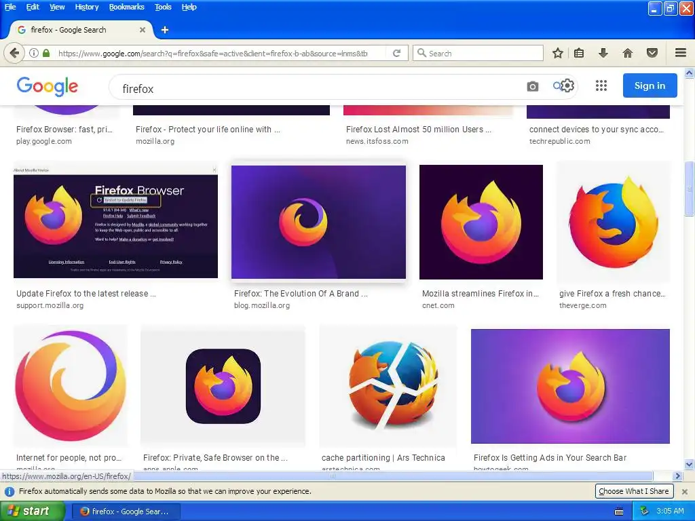Close the firefox - Google Search tab

[143, 30]
